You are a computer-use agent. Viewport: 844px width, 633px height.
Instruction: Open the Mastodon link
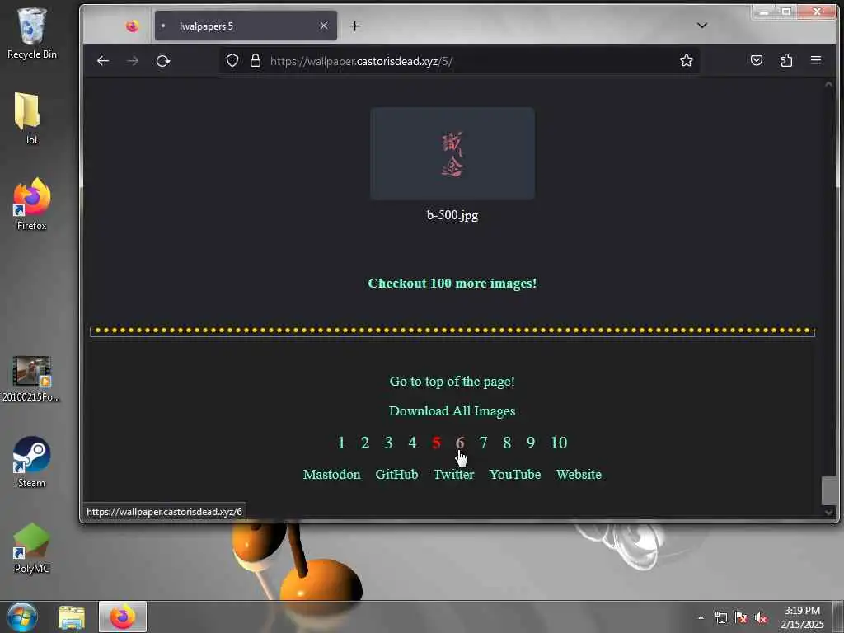(331, 474)
